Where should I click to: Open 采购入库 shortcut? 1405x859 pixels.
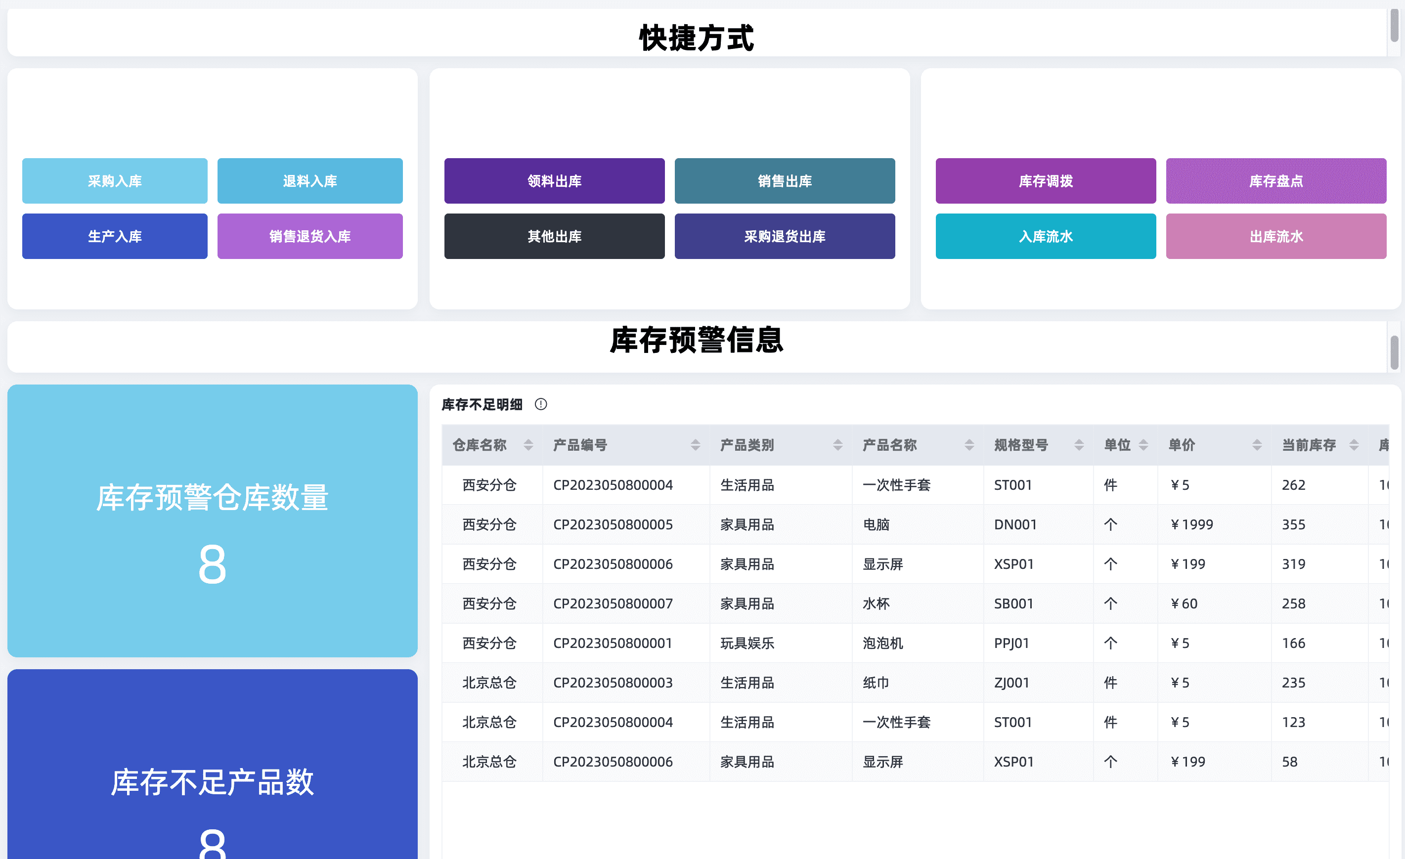(115, 181)
